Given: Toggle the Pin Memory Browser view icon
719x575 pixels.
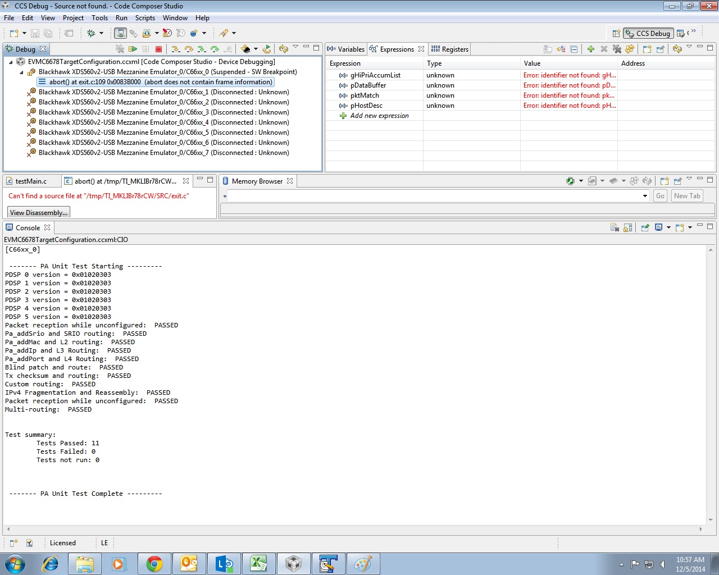Looking at the screenshot, I should (x=677, y=181).
